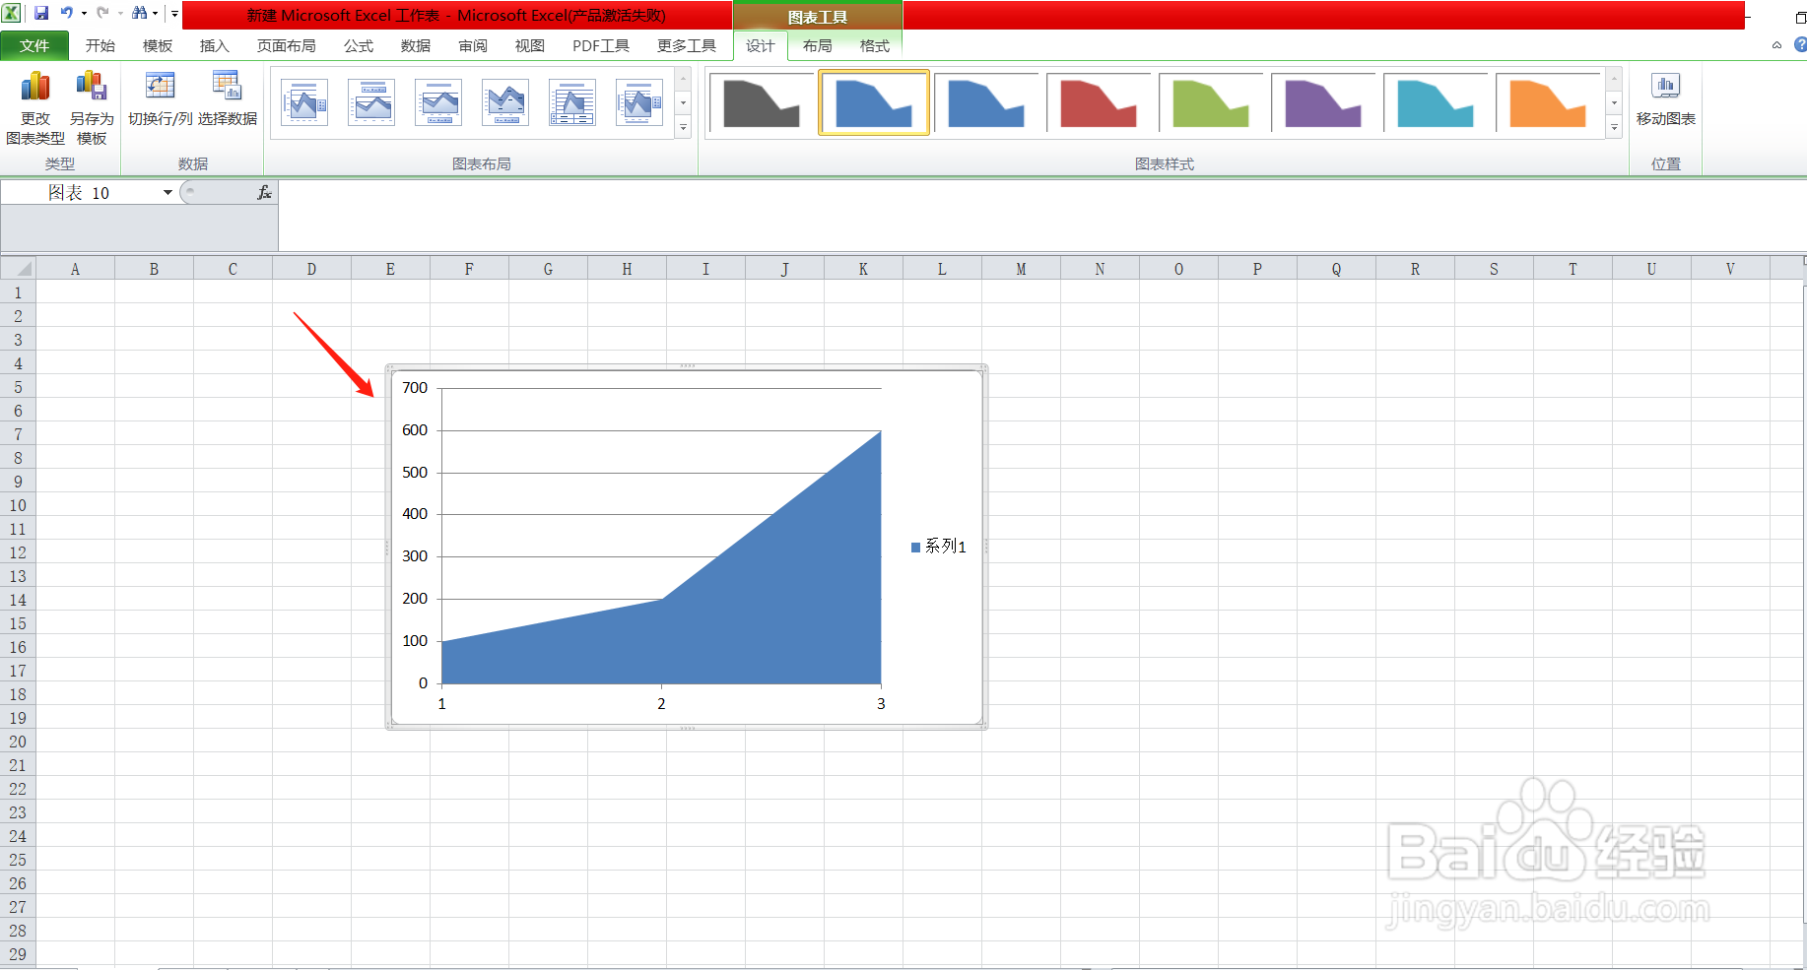
Task: Click the binoculars find icon
Action: (x=140, y=13)
